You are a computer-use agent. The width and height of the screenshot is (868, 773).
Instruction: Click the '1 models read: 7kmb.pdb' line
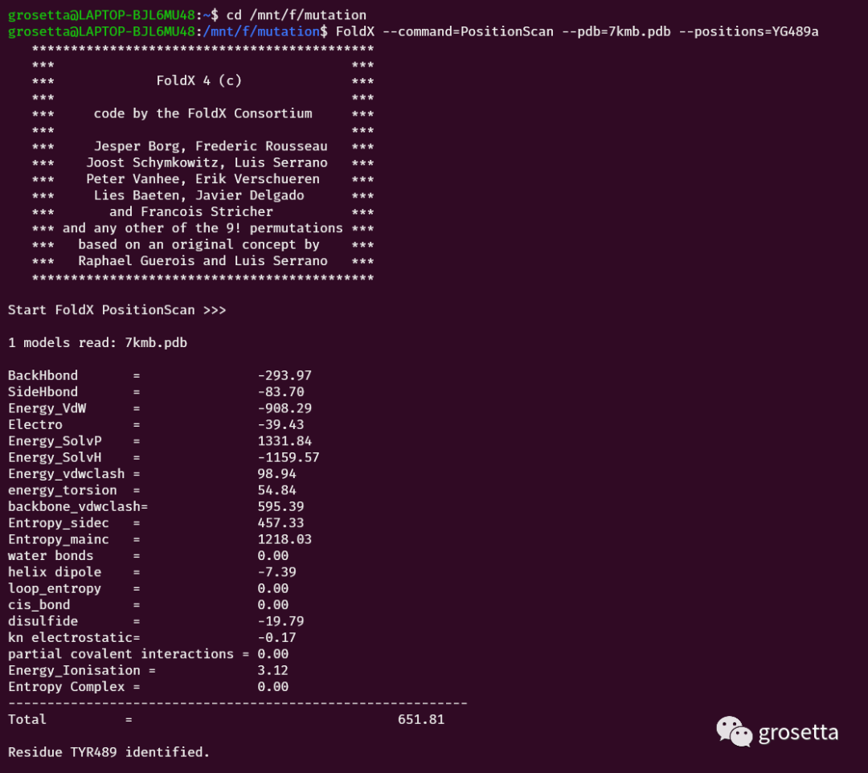(97, 343)
